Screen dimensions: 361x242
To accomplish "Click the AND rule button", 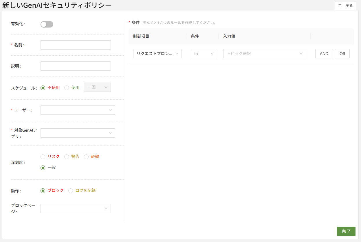I will 324,54.
